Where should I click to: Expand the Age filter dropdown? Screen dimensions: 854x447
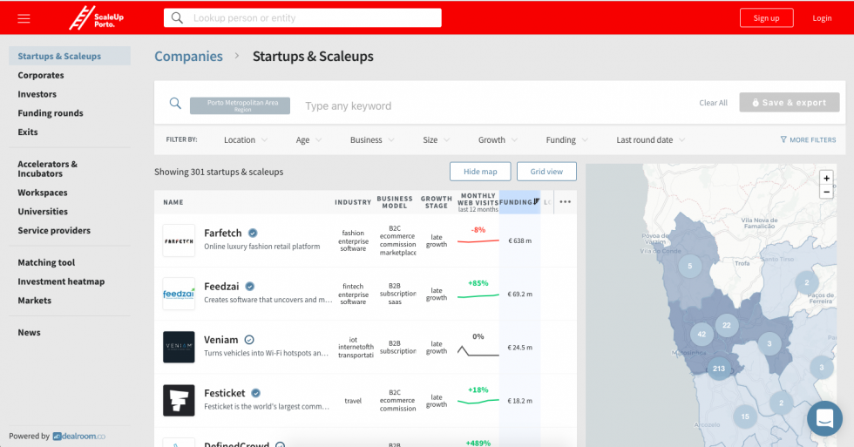coord(308,140)
